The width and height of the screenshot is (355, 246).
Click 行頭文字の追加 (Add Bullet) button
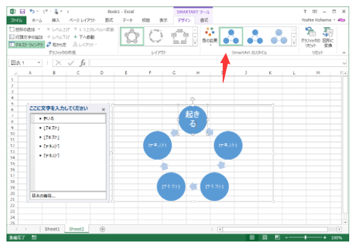pos(26,37)
